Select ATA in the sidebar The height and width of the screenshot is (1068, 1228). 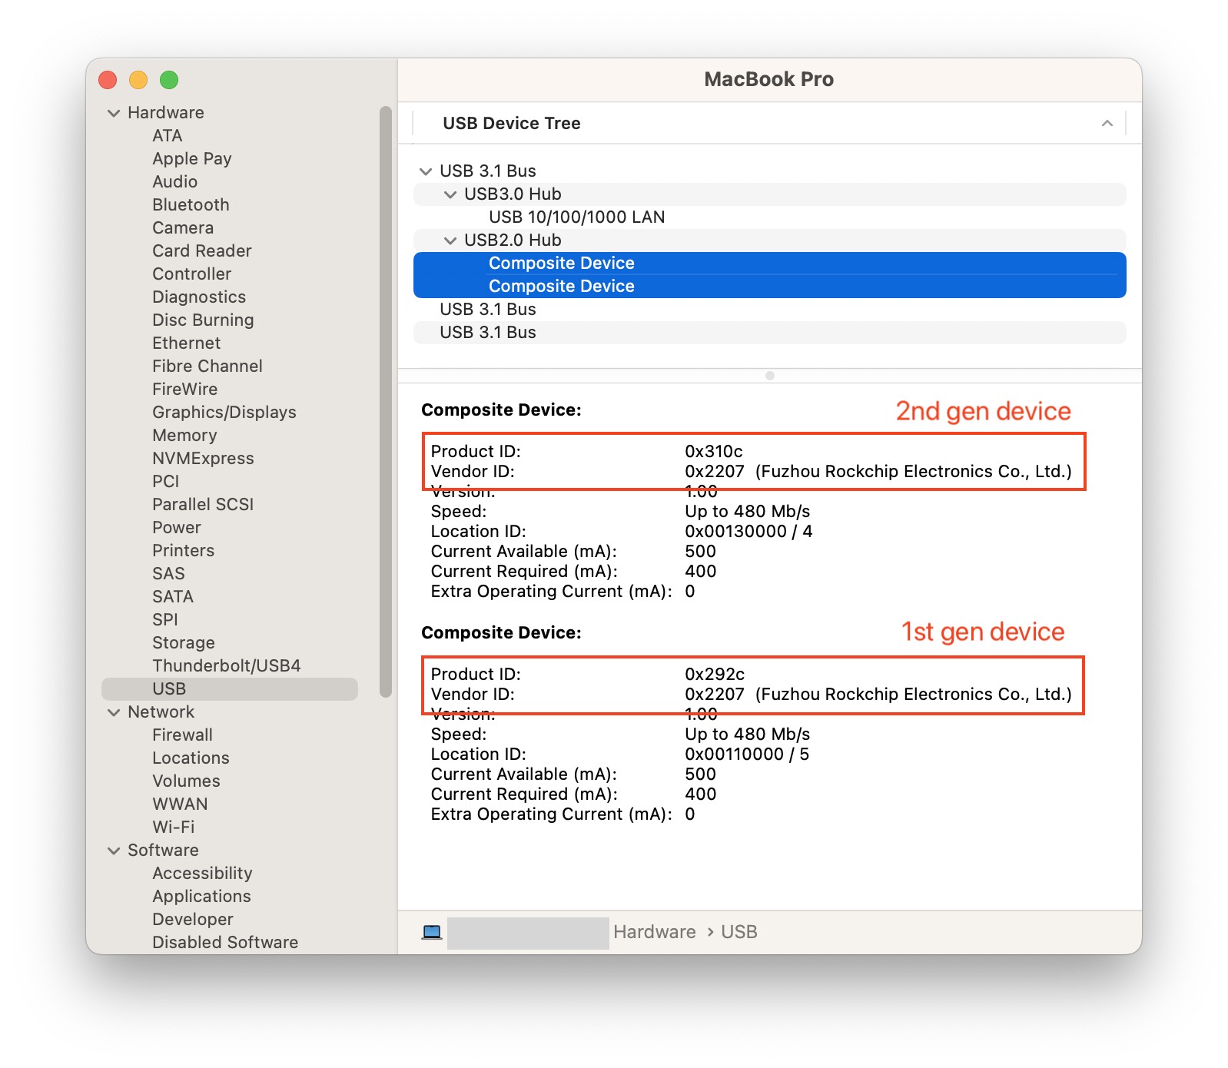click(167, 136)
